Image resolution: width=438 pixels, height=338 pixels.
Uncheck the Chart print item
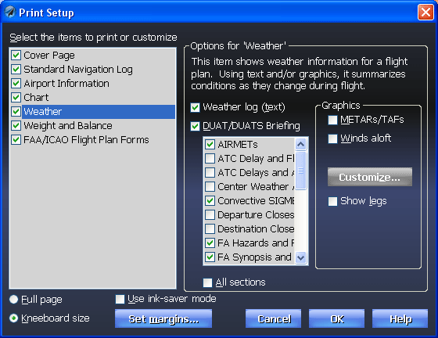coord(16,98)
